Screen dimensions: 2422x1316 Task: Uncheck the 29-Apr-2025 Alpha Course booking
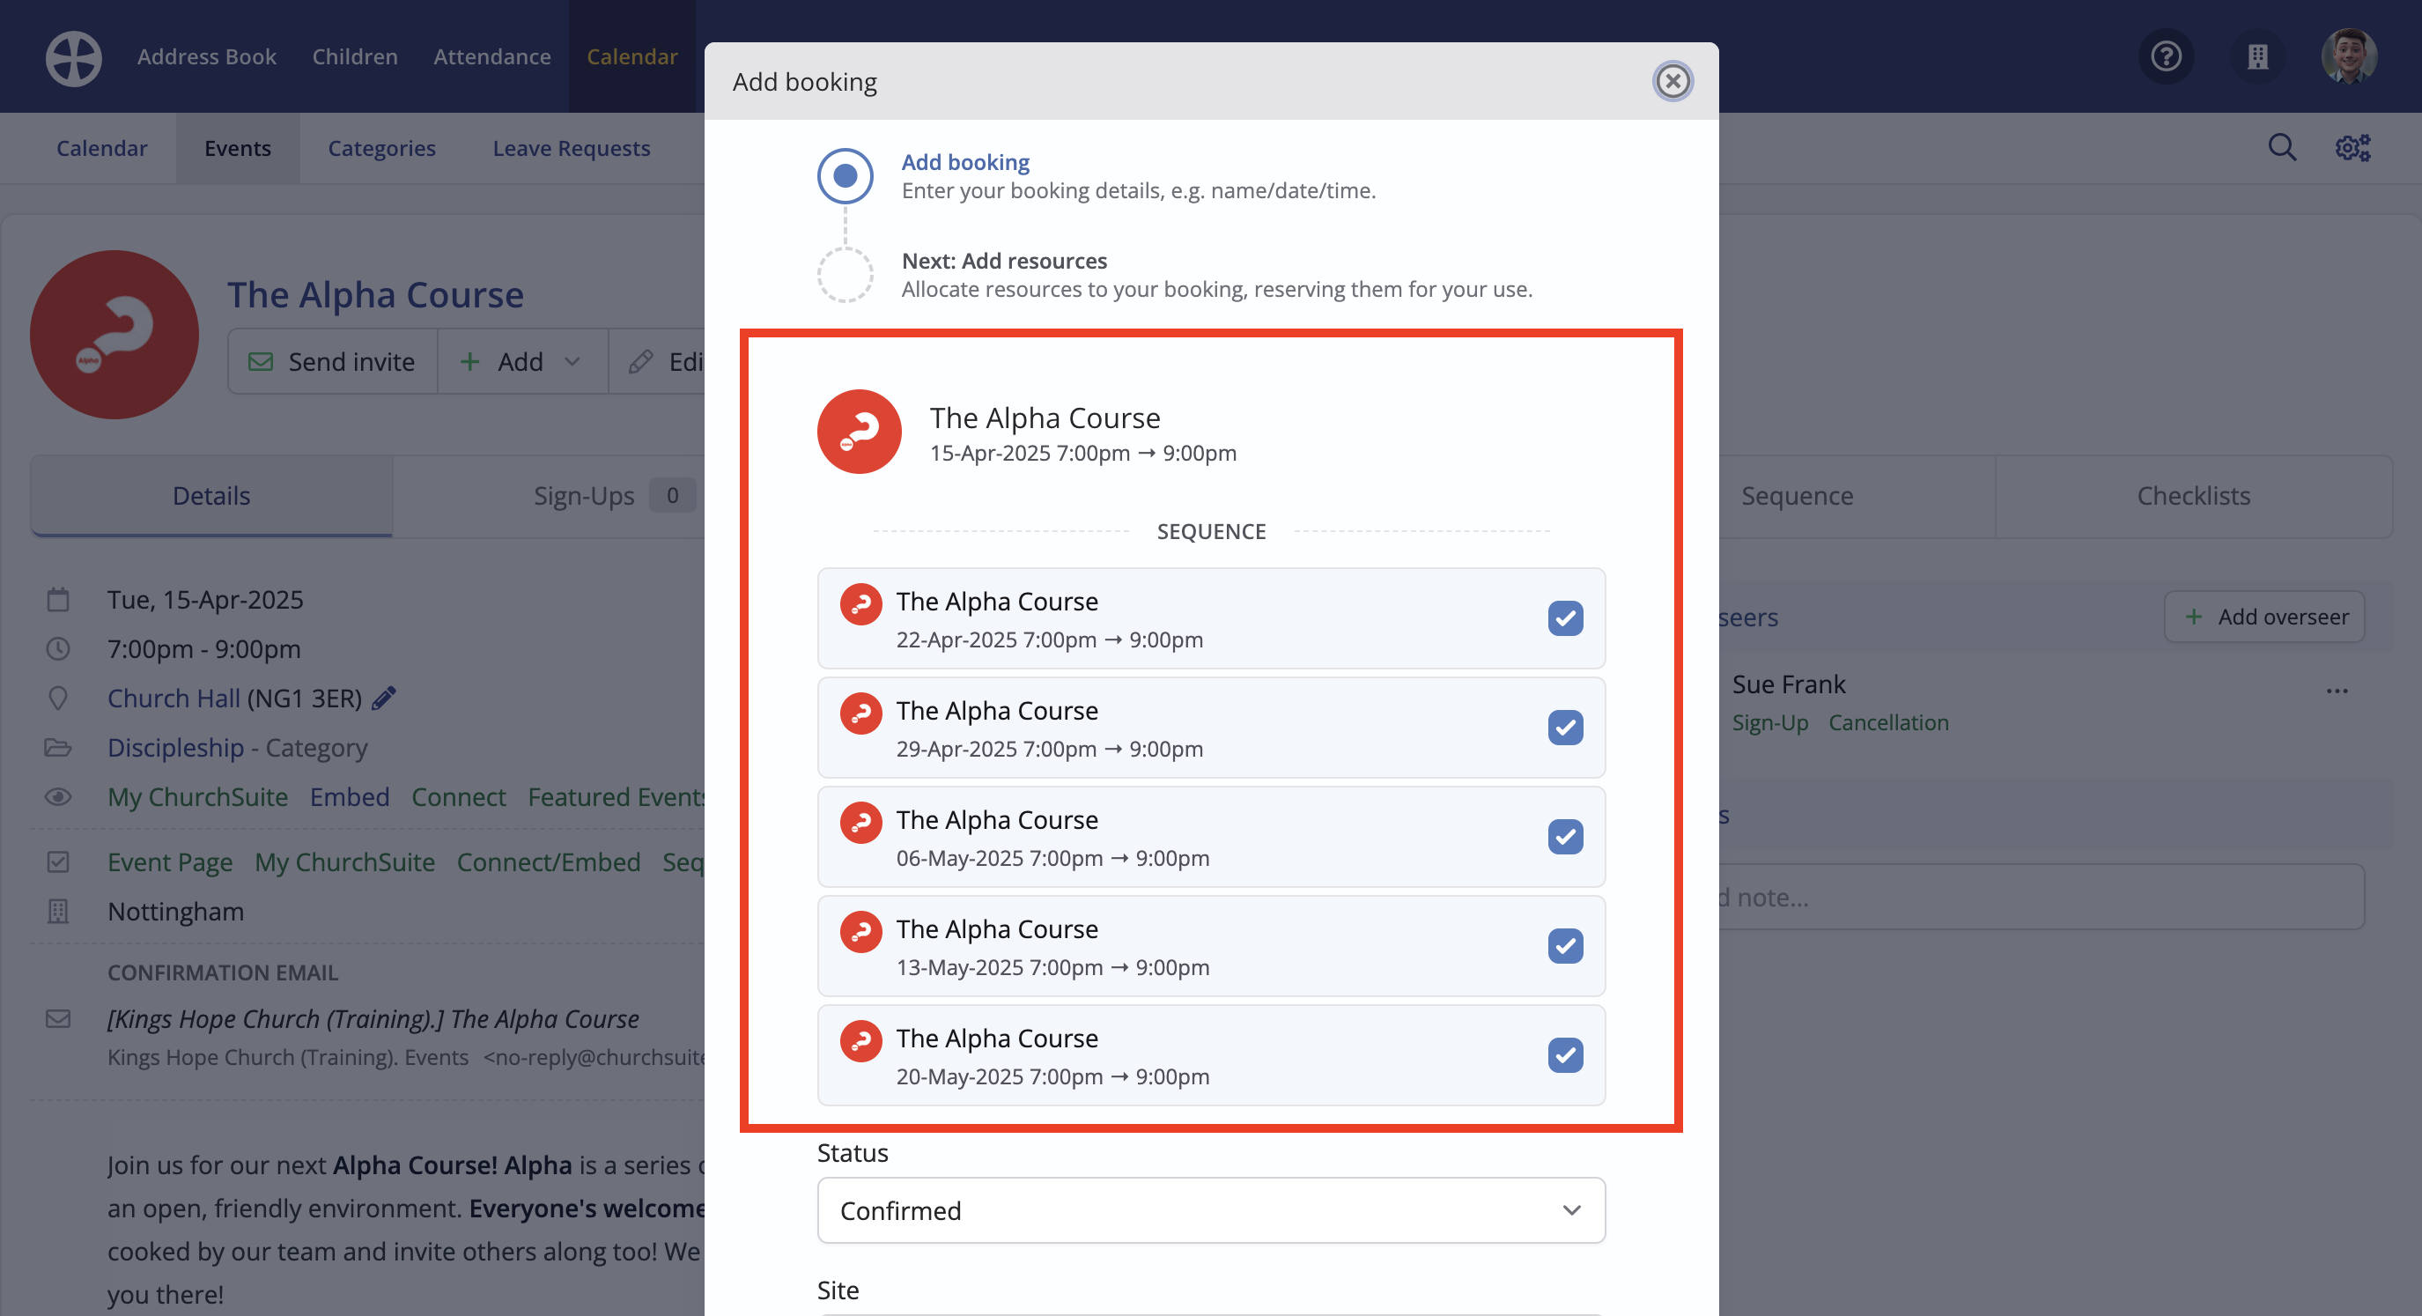(x=1565, y=727)
